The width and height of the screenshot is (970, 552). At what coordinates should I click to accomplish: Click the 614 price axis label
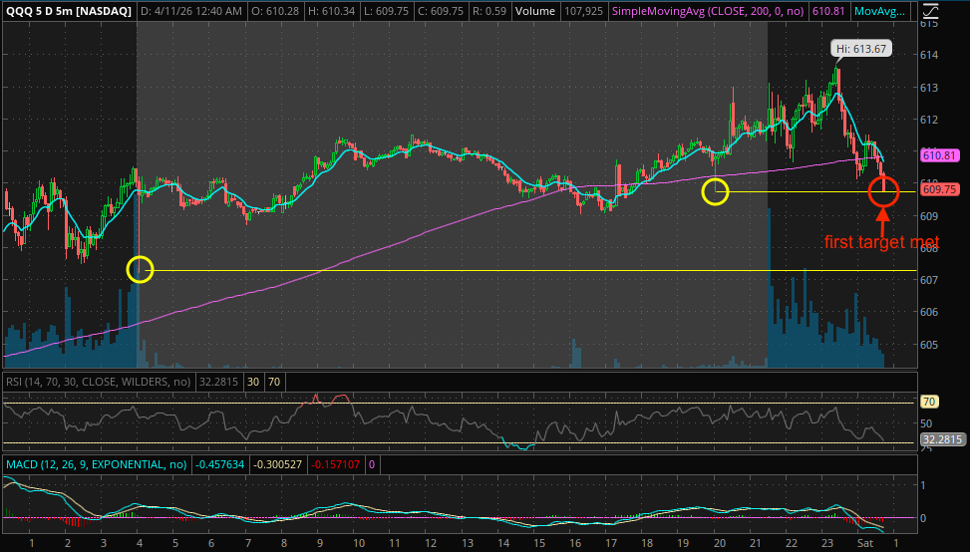(930, 55)
